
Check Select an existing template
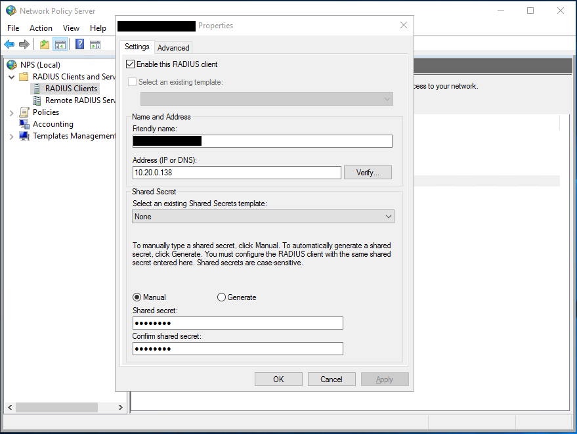[131, 81]
